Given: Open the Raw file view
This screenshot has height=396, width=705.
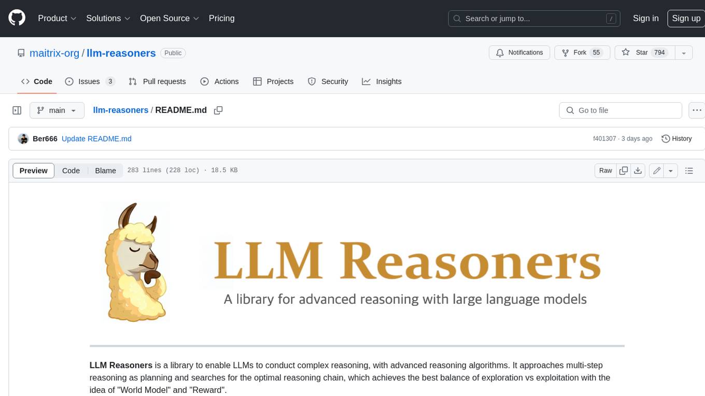Looking at the screenshot, I should tap(605, 171).
